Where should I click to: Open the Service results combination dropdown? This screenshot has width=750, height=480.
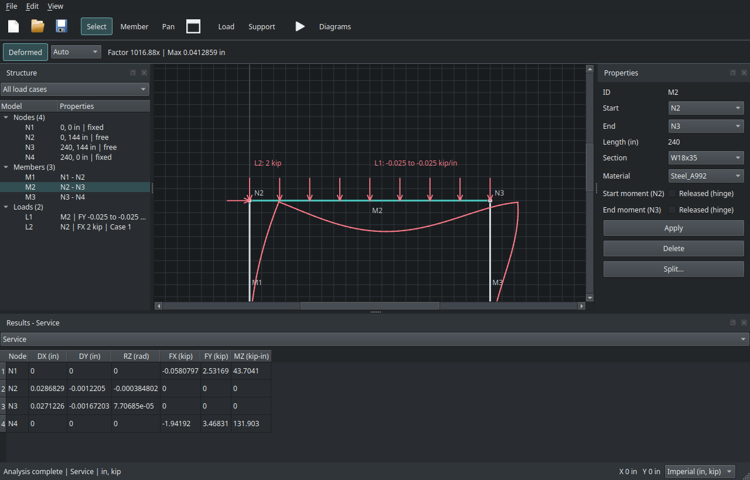375,339
